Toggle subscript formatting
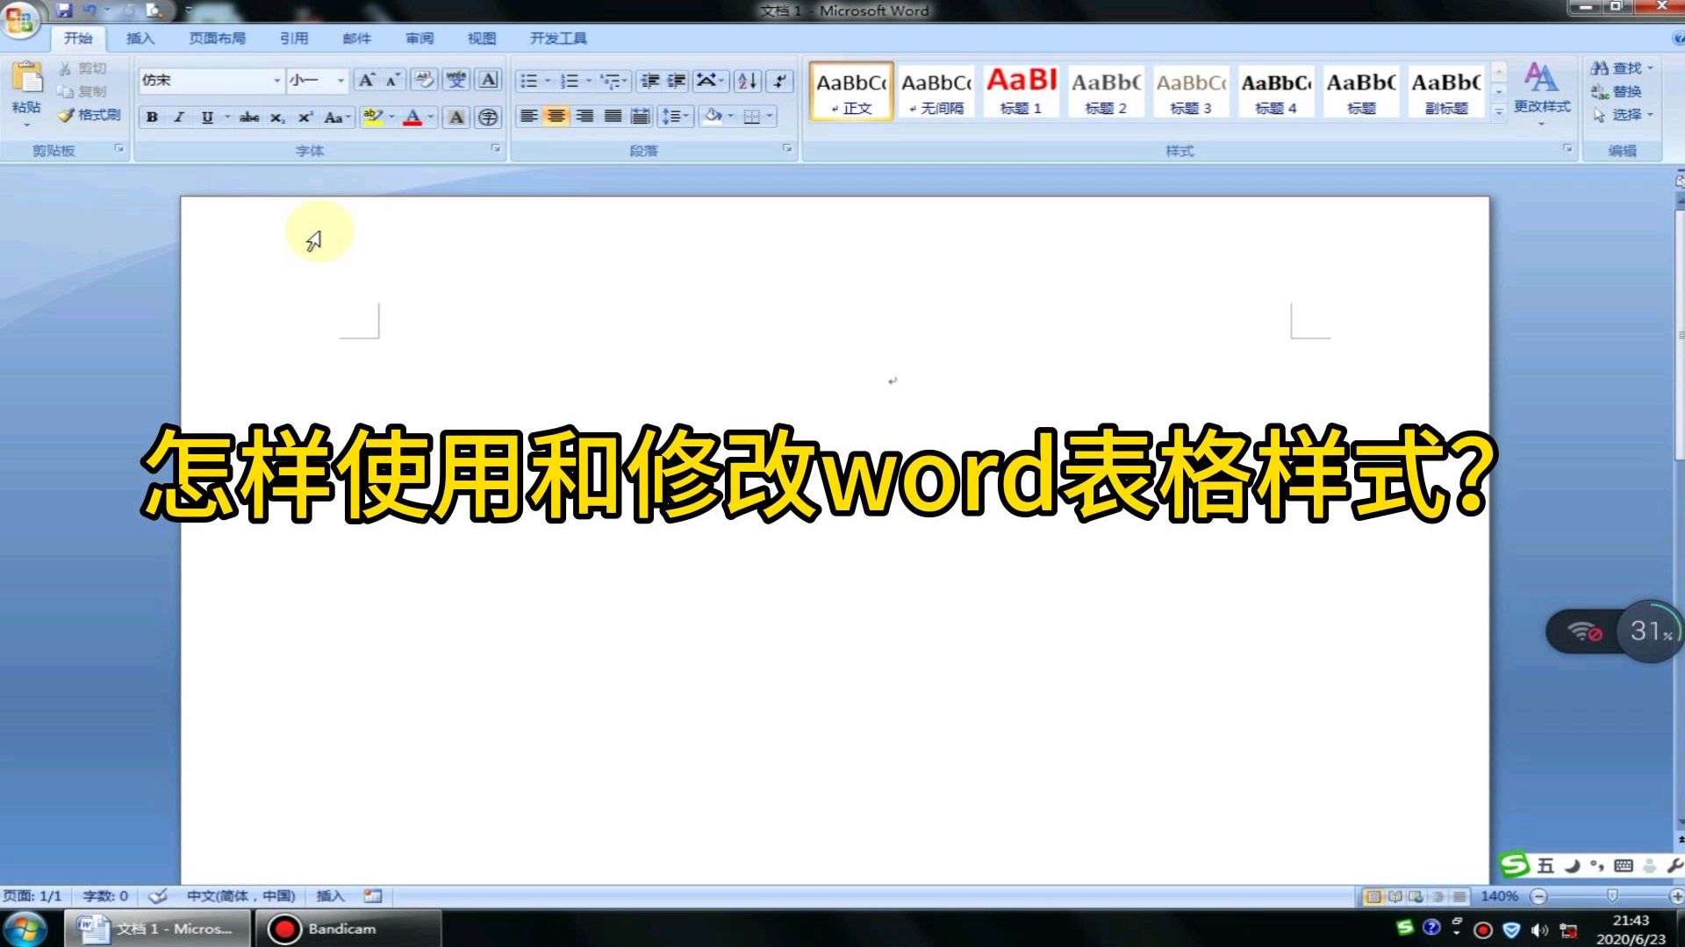 pyautogui.click(x=276, y=117)
